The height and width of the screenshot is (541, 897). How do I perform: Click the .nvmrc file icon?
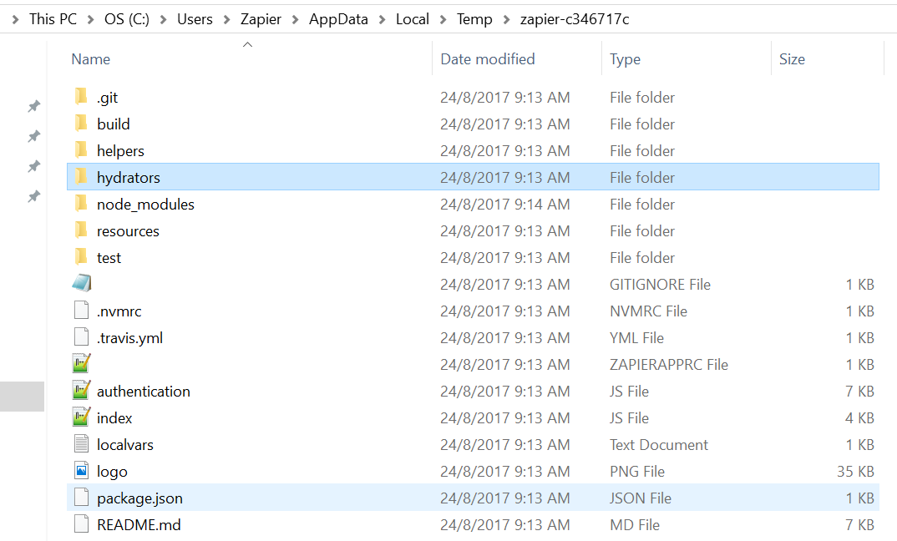(81, 310)
